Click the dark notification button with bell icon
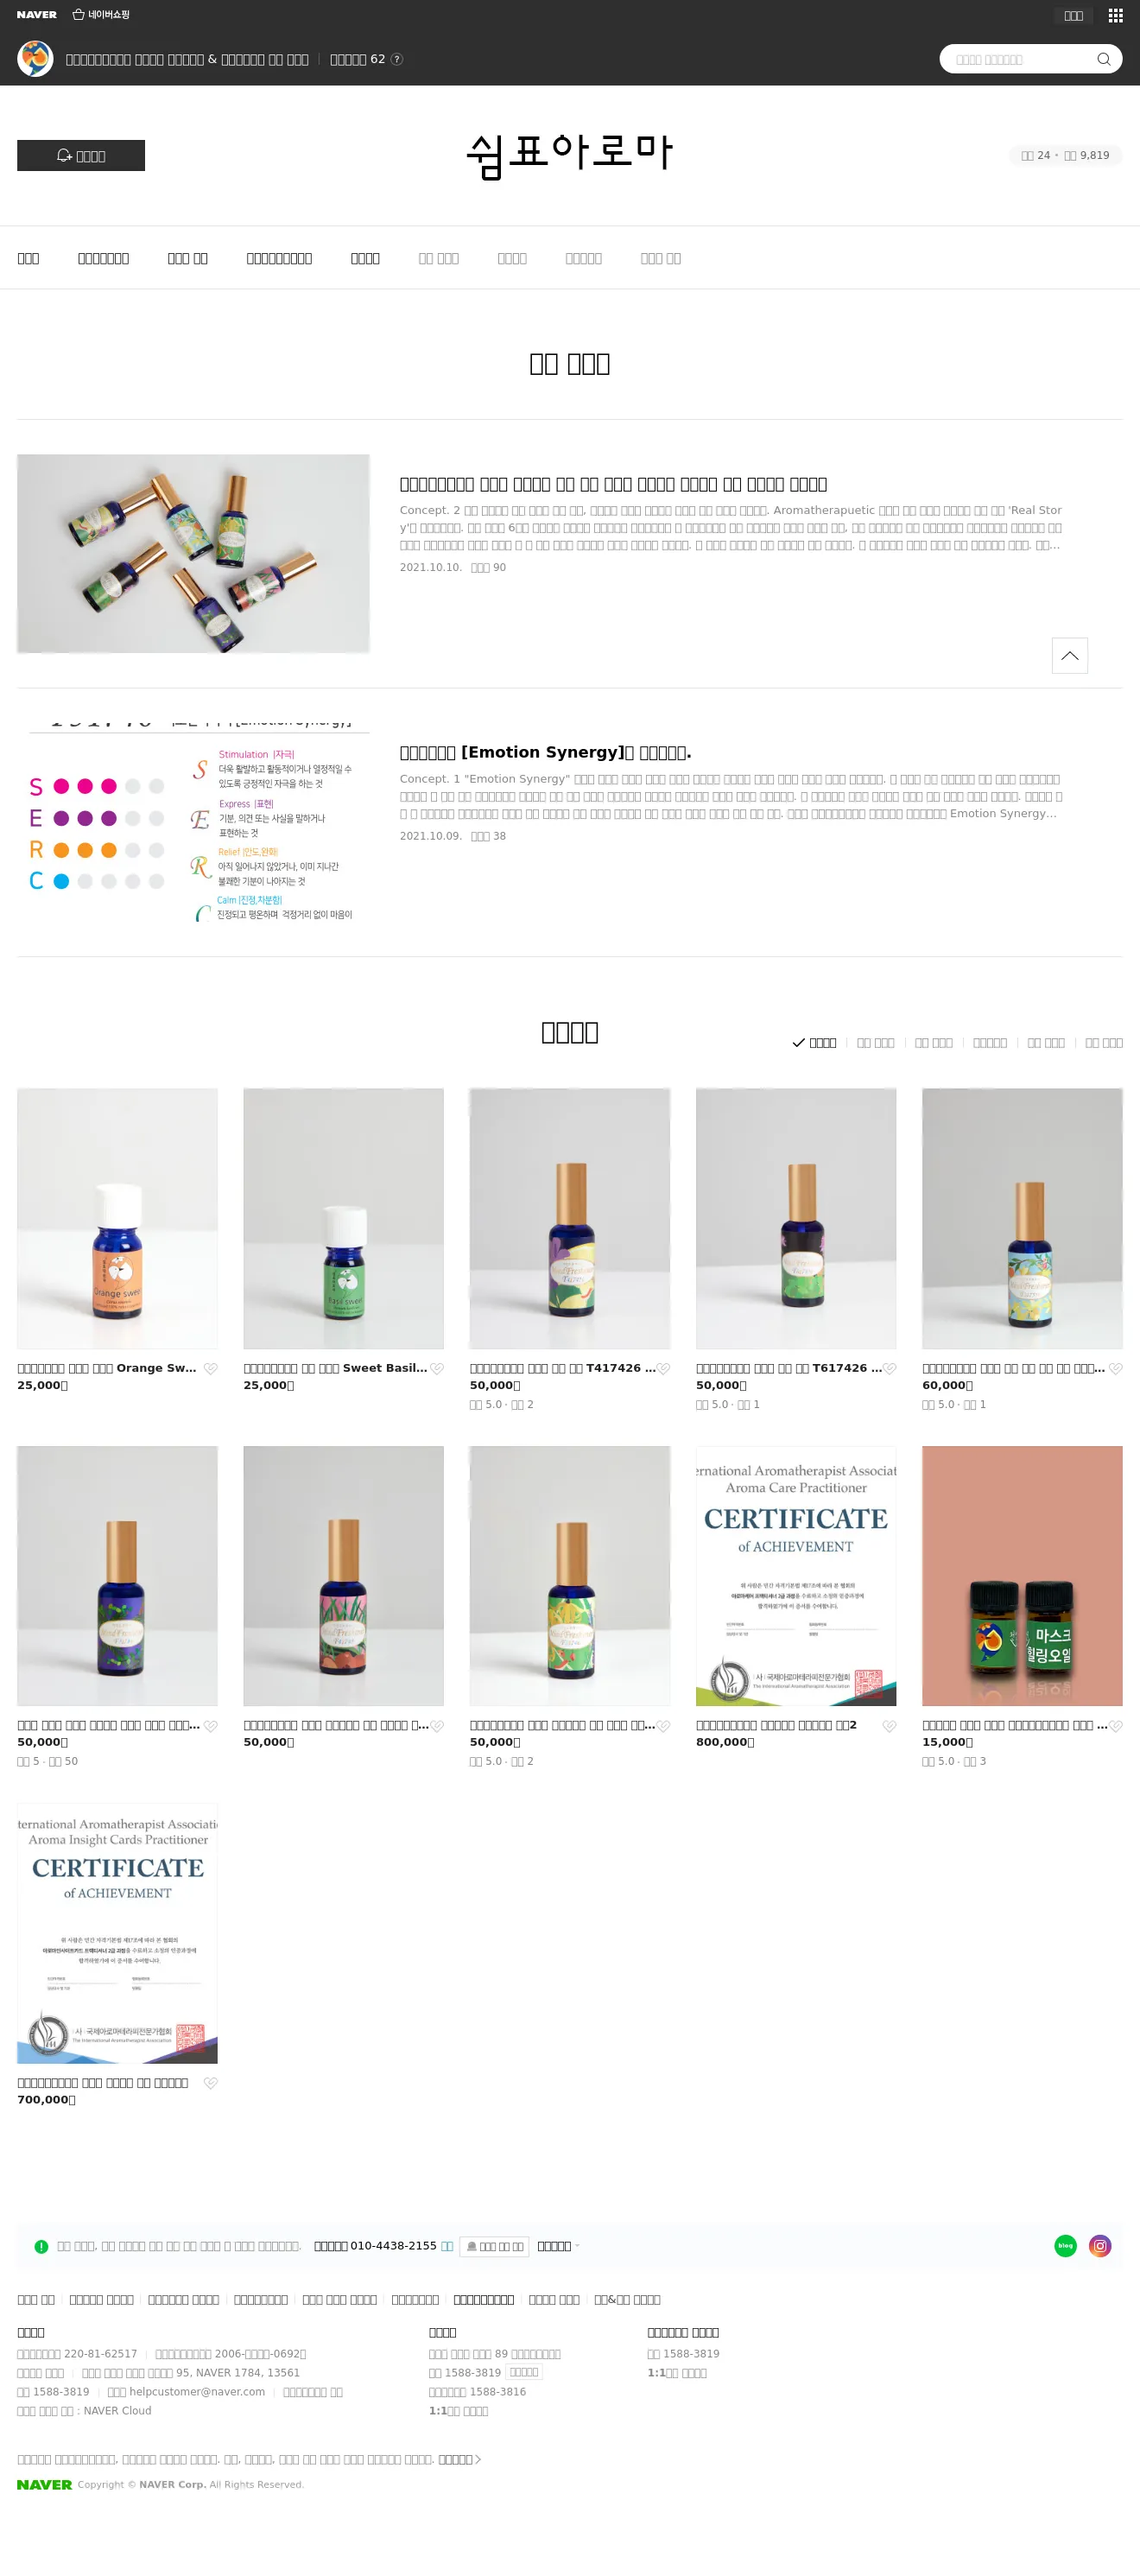 click(81, 155)
